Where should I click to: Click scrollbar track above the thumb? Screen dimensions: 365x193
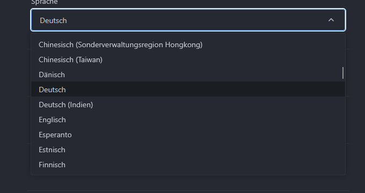tap(343, 50)
